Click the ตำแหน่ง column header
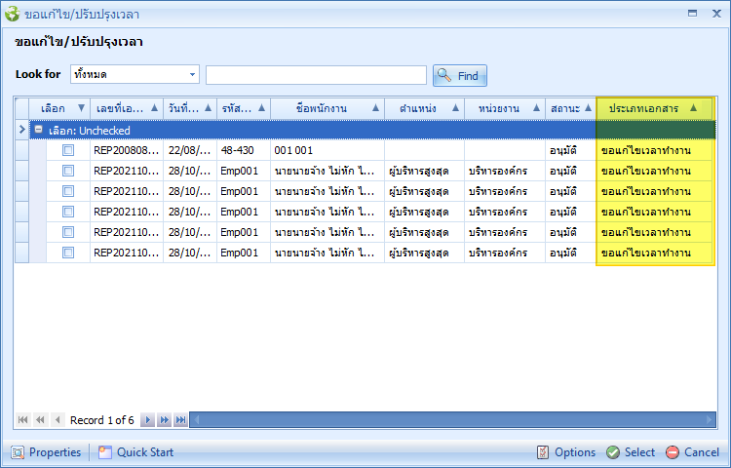The width and height of the screenshot is (731, 468). click(424, 108)
